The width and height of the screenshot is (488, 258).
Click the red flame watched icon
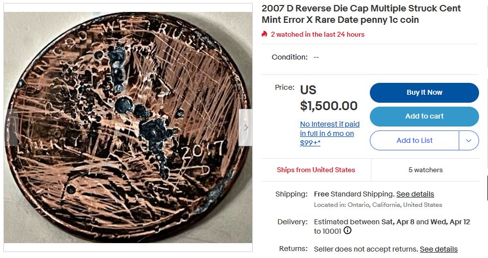tap(265, 34)
